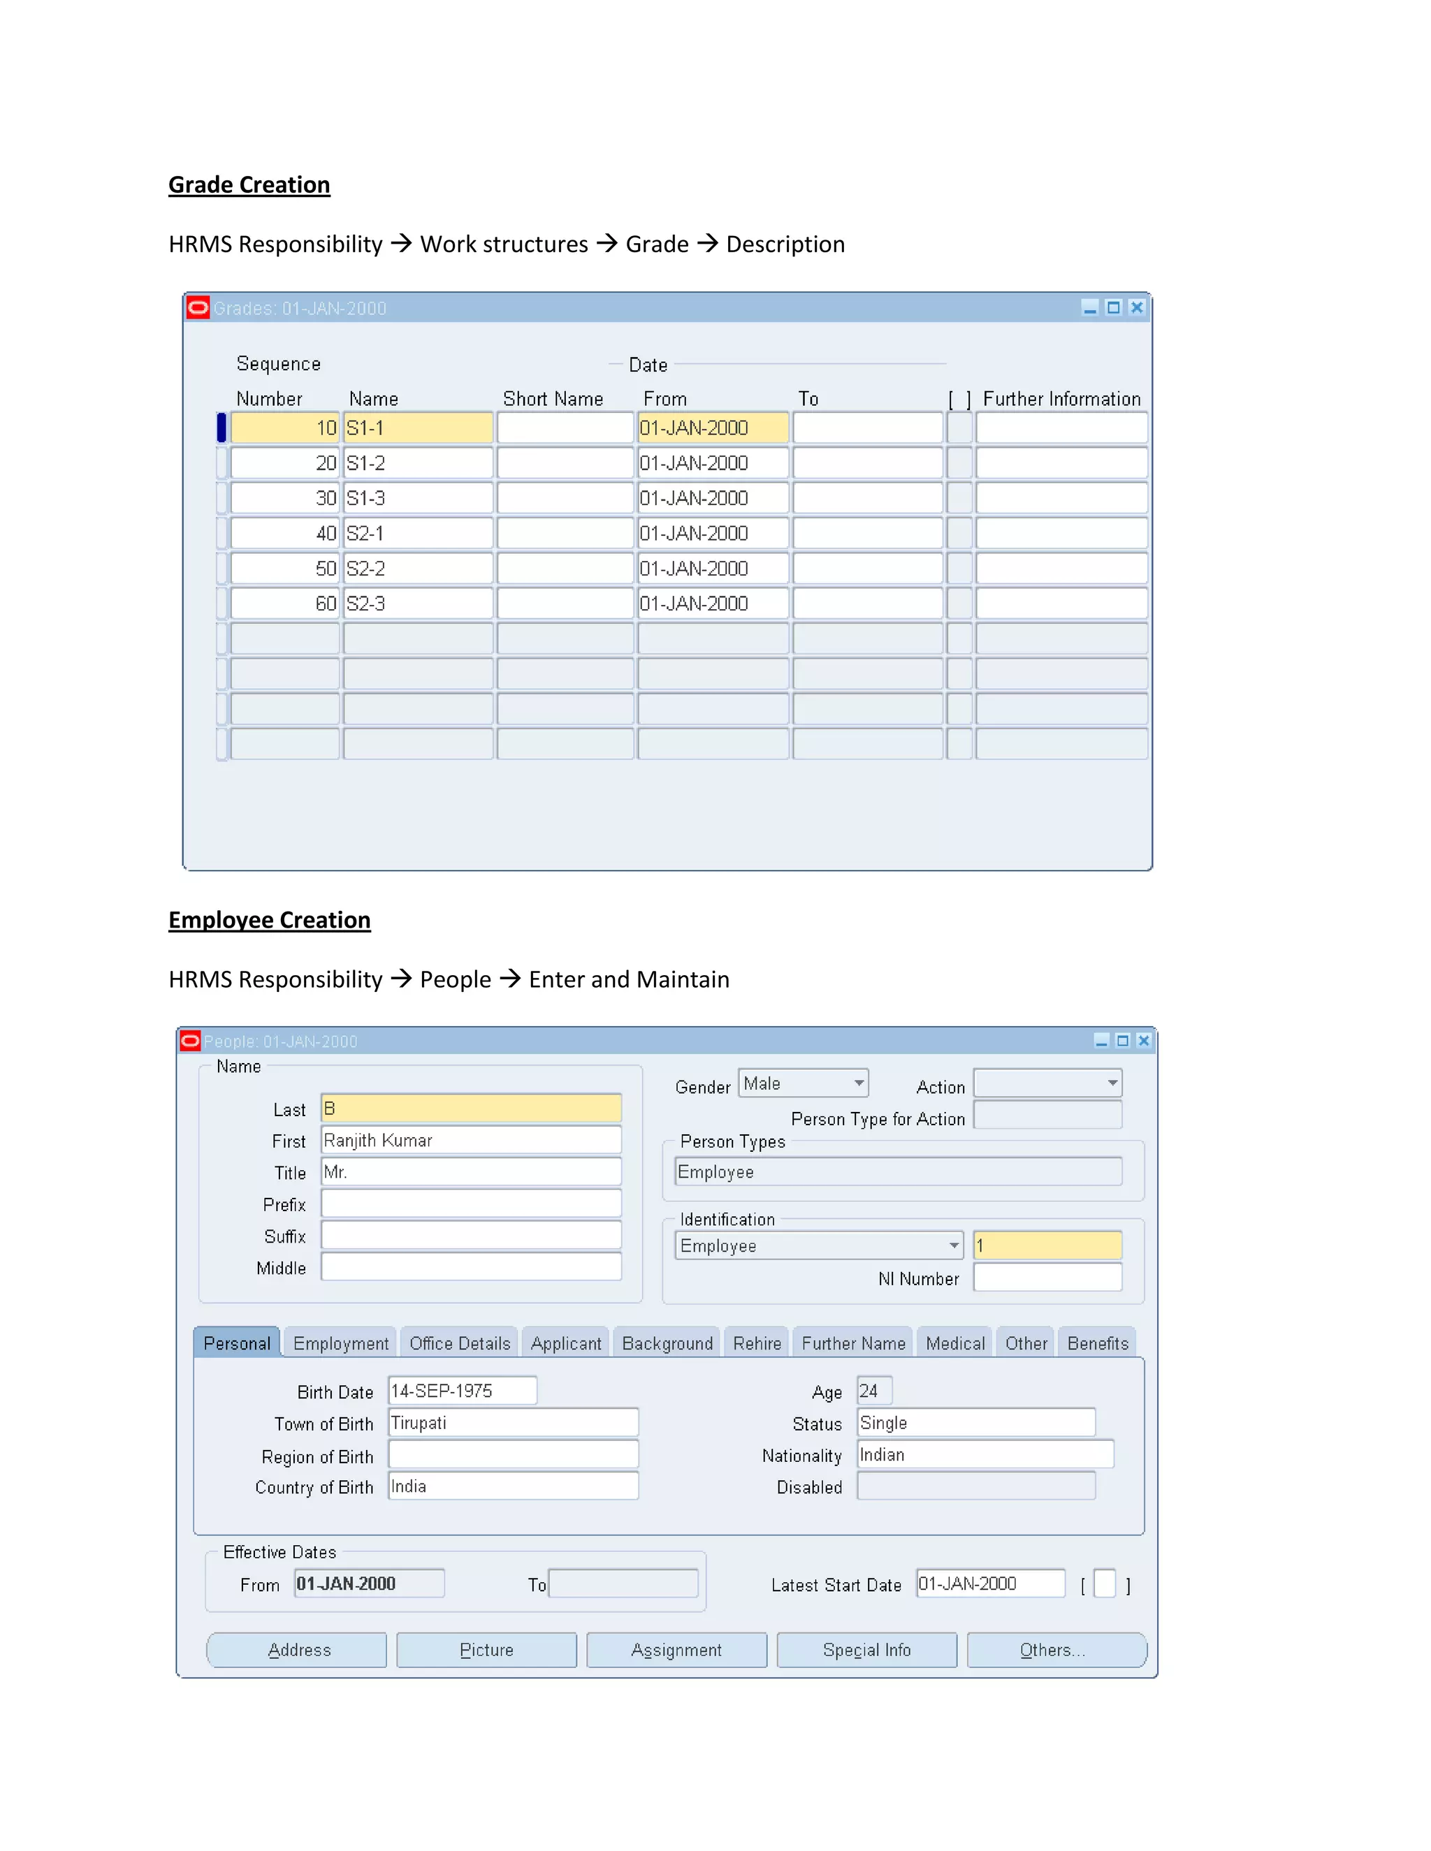Close the Grades window

[x=1137, y=307]
